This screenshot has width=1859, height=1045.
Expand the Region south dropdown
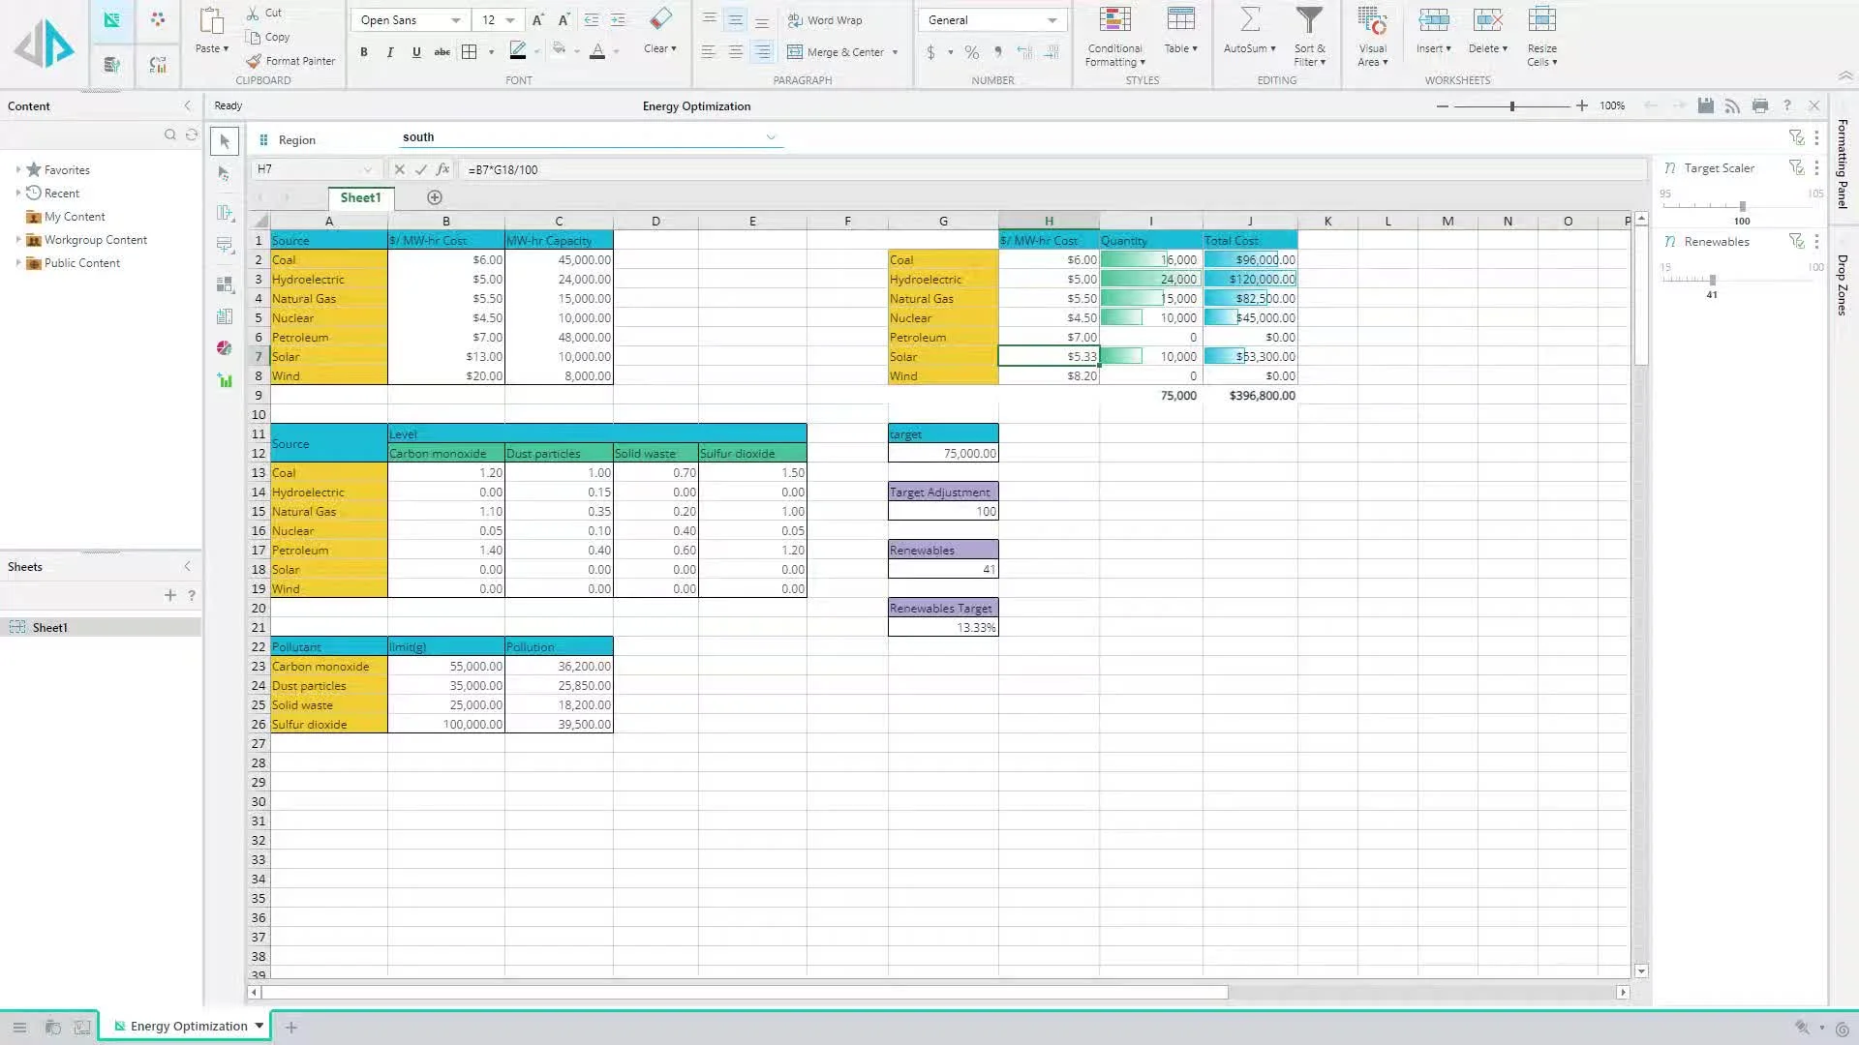point(771,137)
